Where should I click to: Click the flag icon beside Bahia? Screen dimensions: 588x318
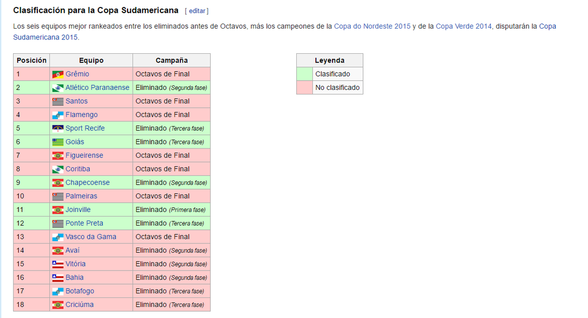click(x=58, y=278)
